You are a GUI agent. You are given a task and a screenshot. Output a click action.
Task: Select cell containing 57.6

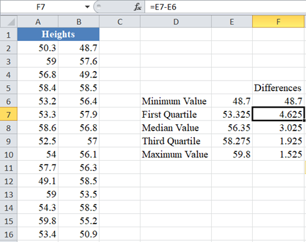79,61
